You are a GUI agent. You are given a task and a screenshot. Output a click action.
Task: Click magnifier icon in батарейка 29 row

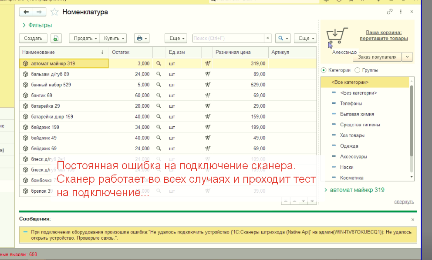159,106
